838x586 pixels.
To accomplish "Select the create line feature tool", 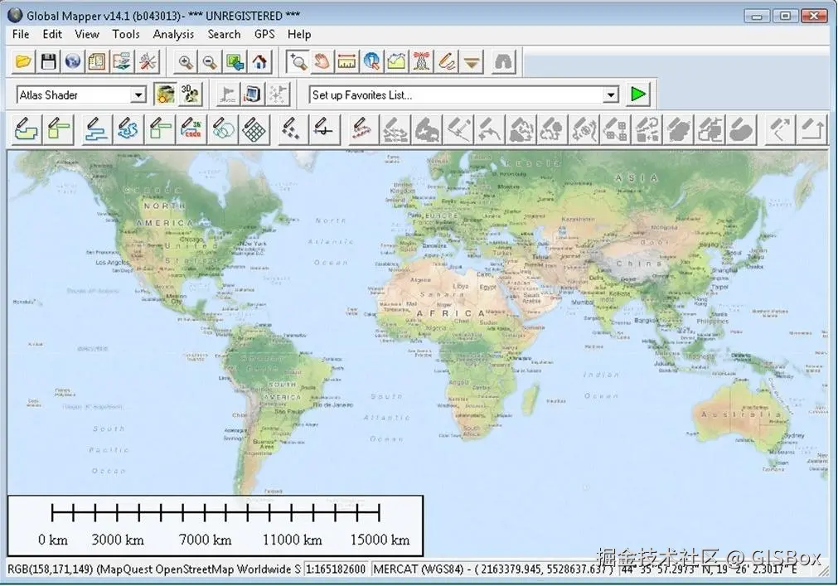I will [x=97, y=130].
